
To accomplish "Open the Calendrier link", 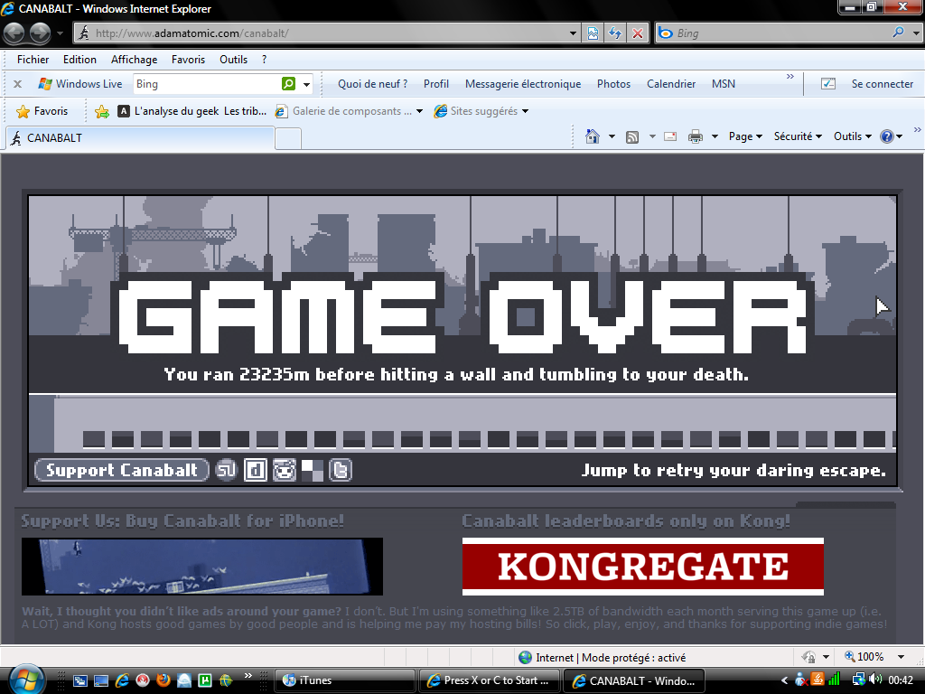I will click(x=671, y=84).
